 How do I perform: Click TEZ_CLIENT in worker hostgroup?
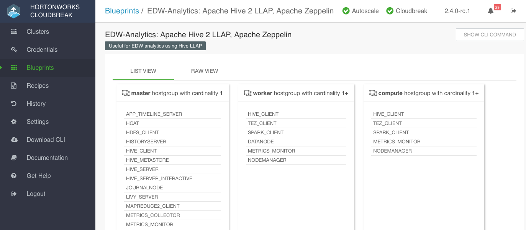tap(262, 123)
